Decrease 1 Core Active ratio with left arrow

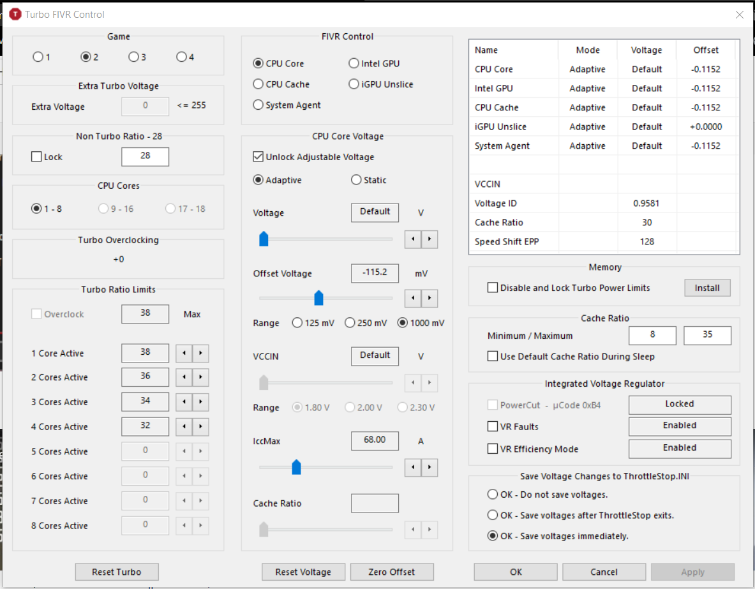[184, 353]
